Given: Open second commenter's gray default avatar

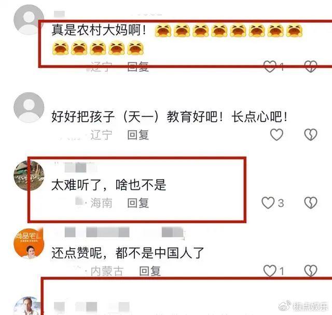Looking at the screenshot, I should [29, 107].
